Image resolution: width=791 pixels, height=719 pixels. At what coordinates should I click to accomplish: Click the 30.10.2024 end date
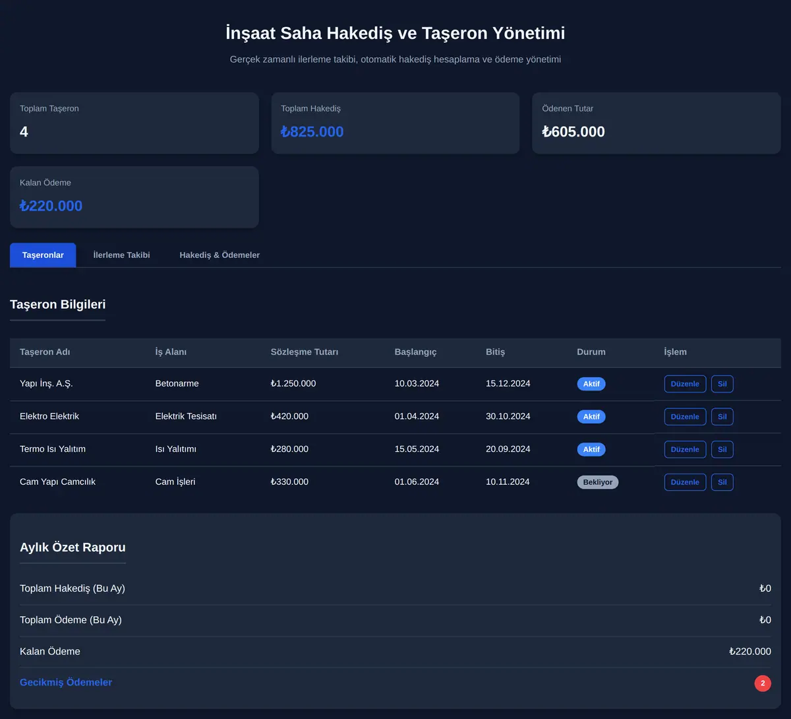[x=508, y=416]
